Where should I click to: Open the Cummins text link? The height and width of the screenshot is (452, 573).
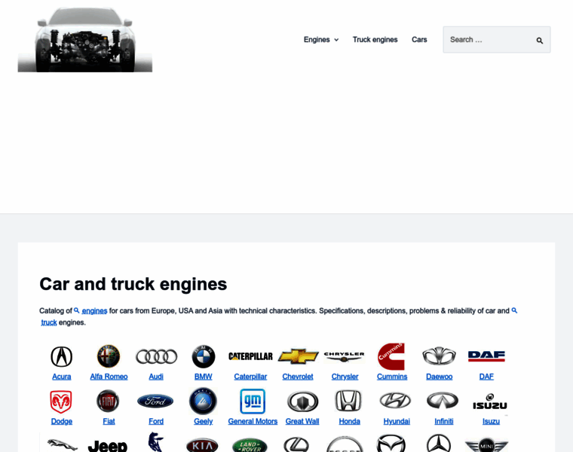coord(392,377)
